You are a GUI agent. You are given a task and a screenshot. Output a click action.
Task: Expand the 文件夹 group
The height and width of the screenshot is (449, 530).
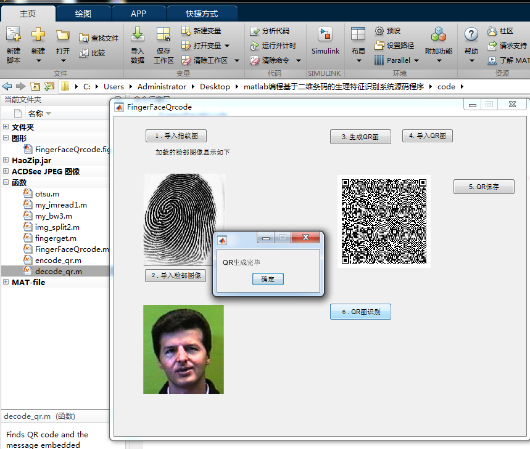pyautogui.click(x=6, y=127)
